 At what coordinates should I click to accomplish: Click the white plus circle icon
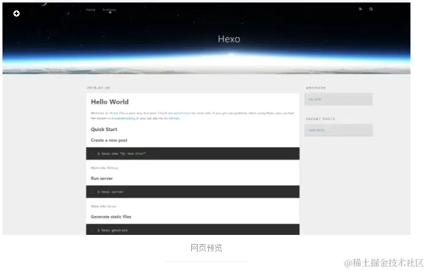point(17,13)
